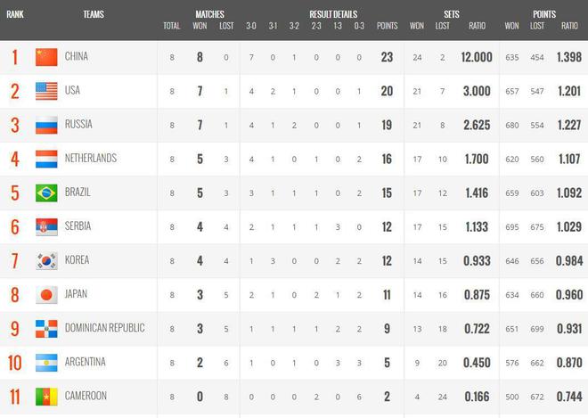Click the Argentina flag icon
Viewport: 588px width, 418px height.
46,363
